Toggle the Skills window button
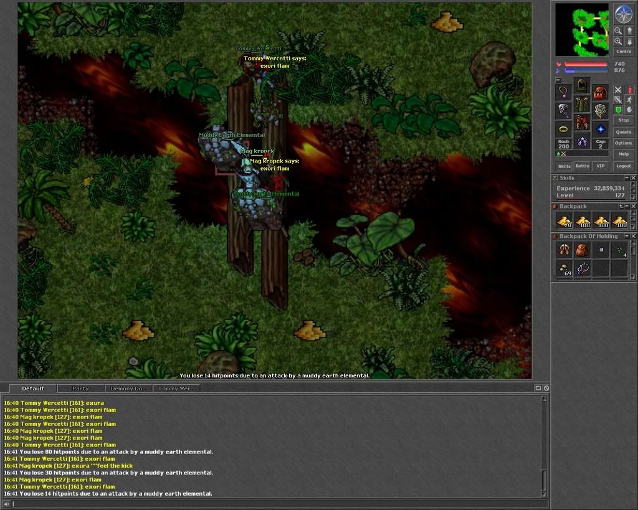The height and width of the screenshot is (510, 638). coord(564,166)
